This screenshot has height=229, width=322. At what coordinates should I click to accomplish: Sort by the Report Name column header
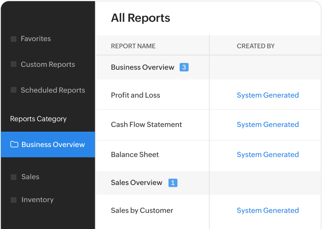(133, 46)
